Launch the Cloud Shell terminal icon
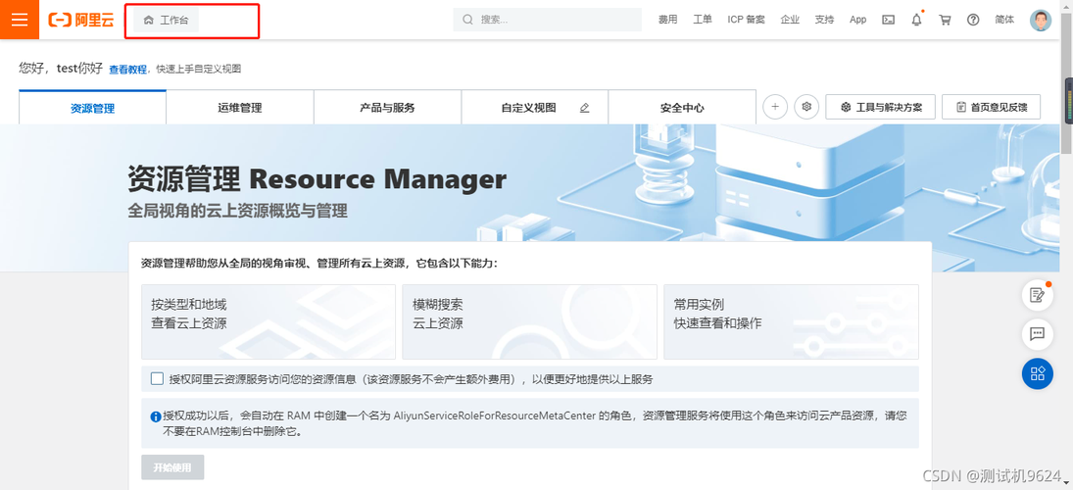Viewport: 1073px width, 490px height. click(x=888, y=20)
